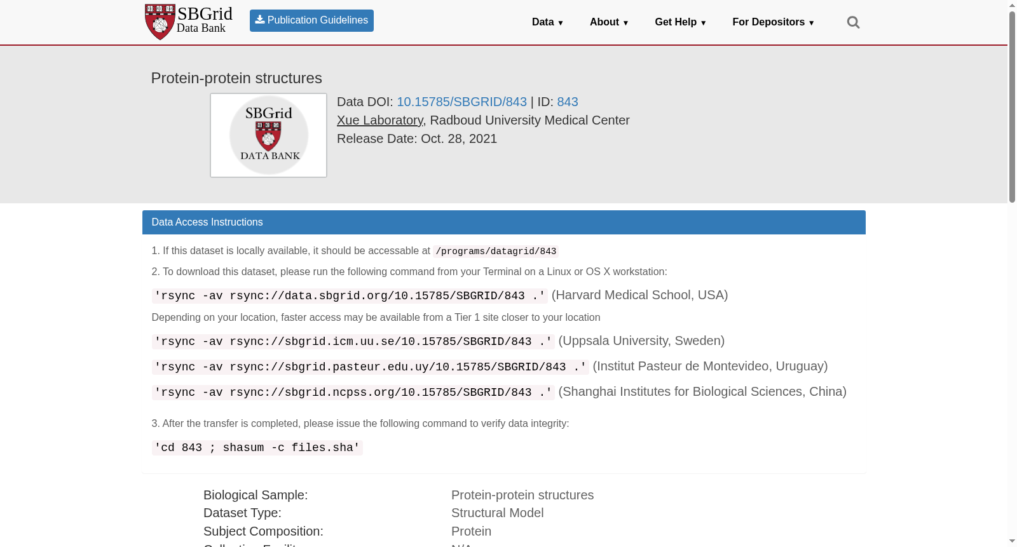
Task: Select the sbgrid.ncpss.org rsync command
Action: click(x=353, y=393)
